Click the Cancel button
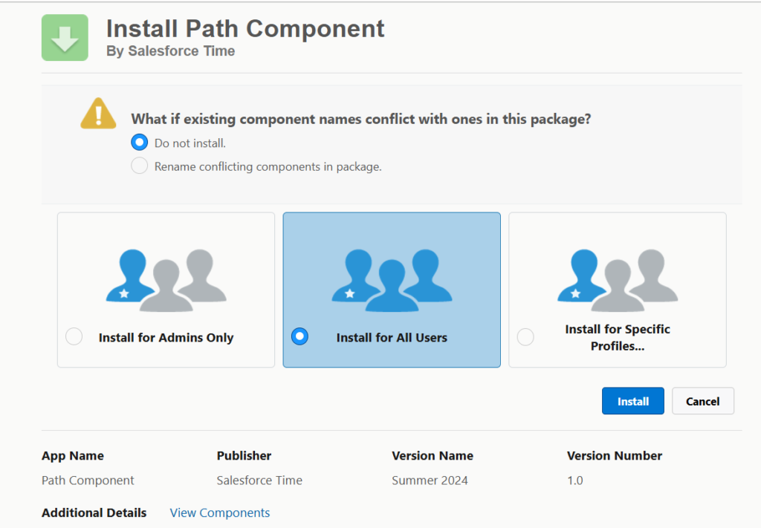 702,400
